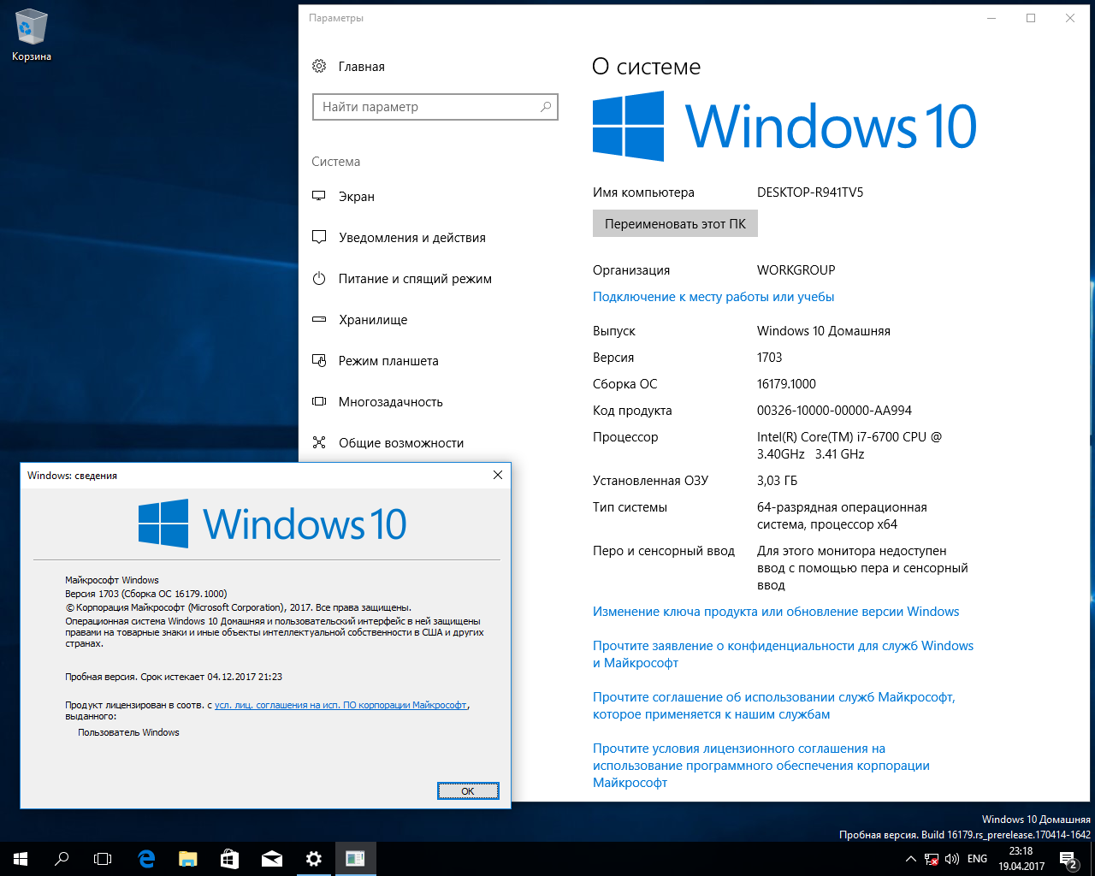
Task: Click the Многозадачность icon in sidebar
Action: [319, 401]
